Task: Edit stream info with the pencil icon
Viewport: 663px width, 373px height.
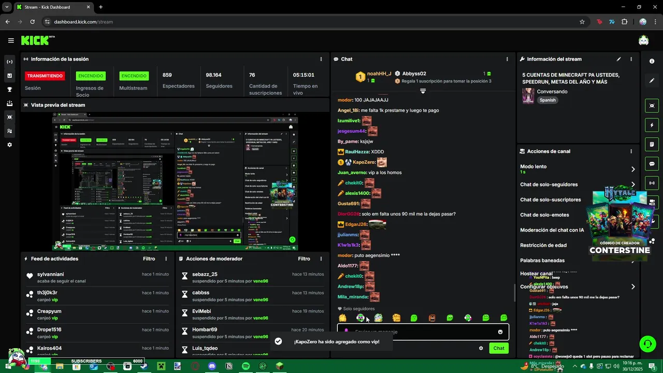Action: pos(618,59)
